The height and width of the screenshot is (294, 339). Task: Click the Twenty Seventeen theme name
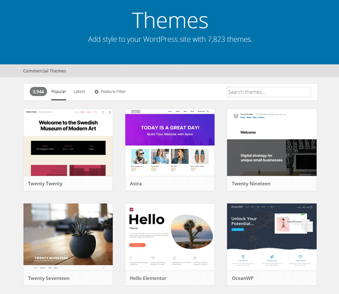point(49,278)
